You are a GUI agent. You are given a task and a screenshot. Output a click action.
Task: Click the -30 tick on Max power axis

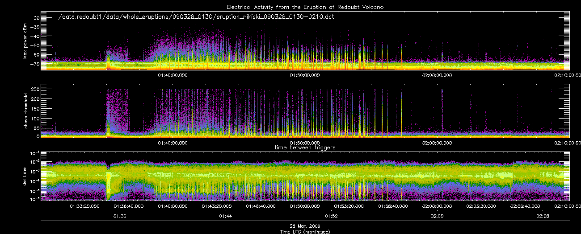click(36, 27)
